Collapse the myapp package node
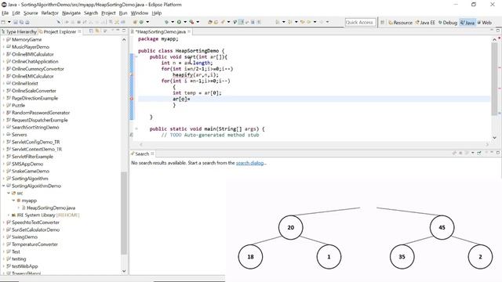This screenshot has width=502, height=282. pyautogui.click(x=13, y=201)
